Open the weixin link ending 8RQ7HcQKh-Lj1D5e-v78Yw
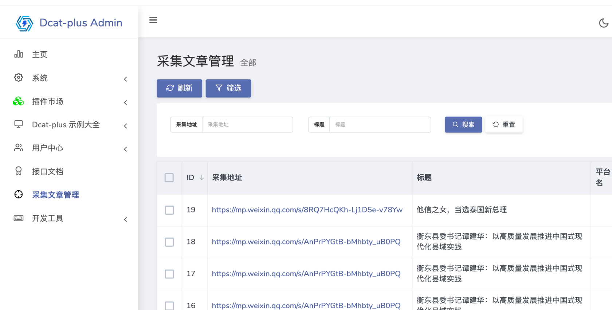612x310 pixels. coord(307,210)
